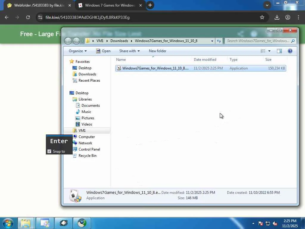Select Recent Places in navigation pane

point(89,81)
